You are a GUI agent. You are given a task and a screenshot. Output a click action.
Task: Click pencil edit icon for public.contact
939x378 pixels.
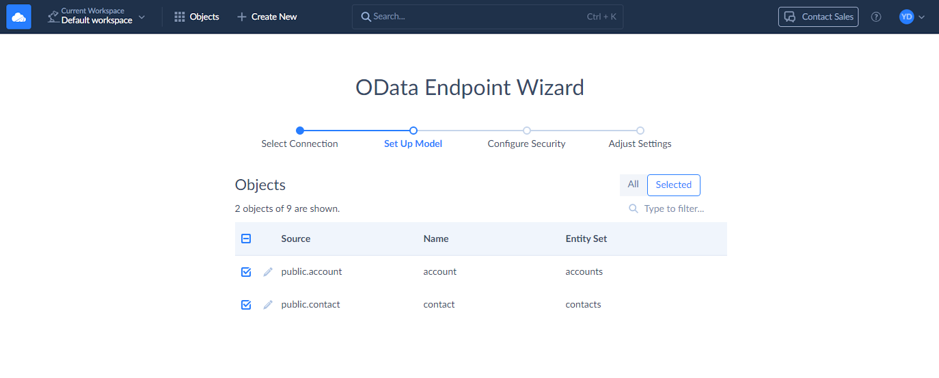268,305
